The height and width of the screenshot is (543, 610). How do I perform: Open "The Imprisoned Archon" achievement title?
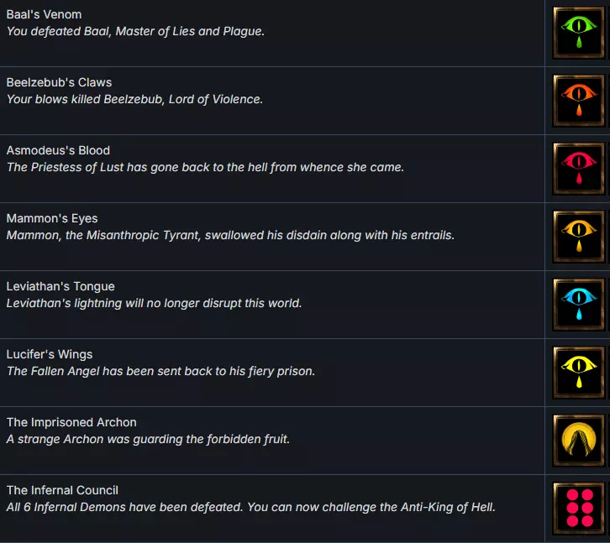pyautogui.click(x=71, y=423)
